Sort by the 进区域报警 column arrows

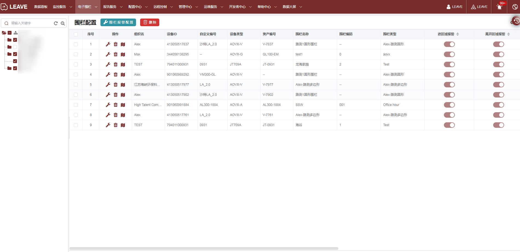458,34
